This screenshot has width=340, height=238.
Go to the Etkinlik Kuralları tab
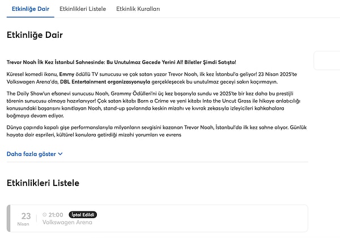pos(138,9)
